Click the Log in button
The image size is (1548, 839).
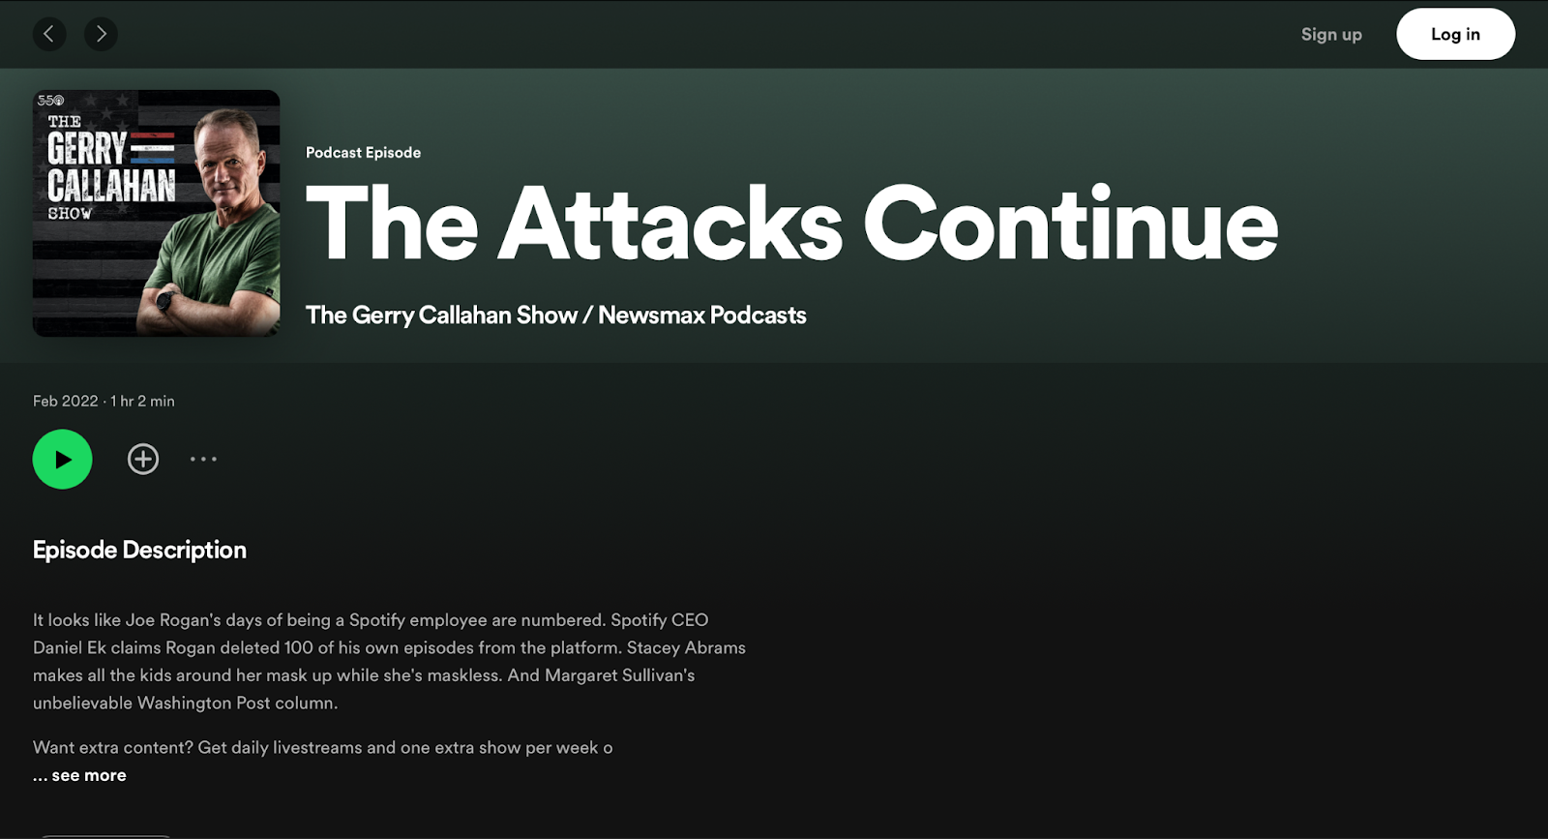point(1455,34)
